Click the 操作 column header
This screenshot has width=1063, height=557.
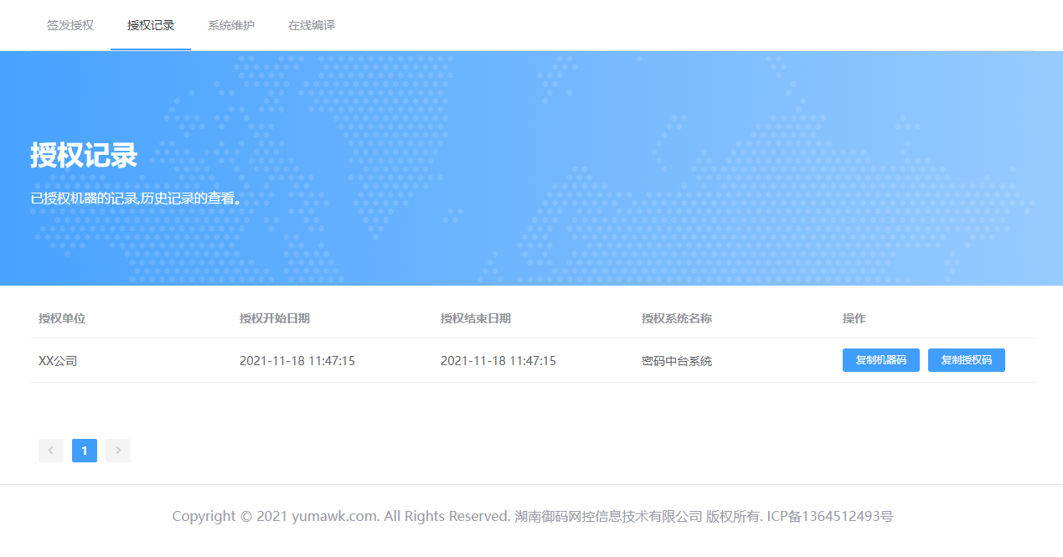[x=854, y=318]
